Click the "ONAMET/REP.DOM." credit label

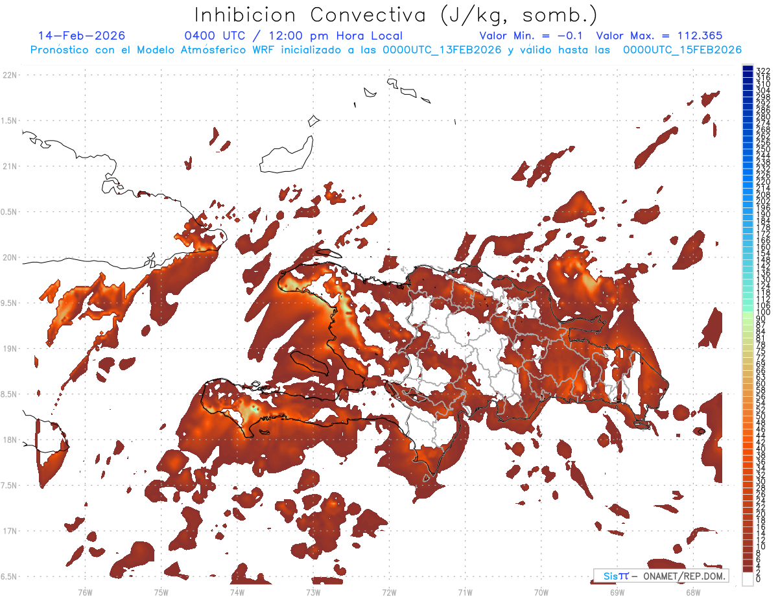(x=683, y=576)
